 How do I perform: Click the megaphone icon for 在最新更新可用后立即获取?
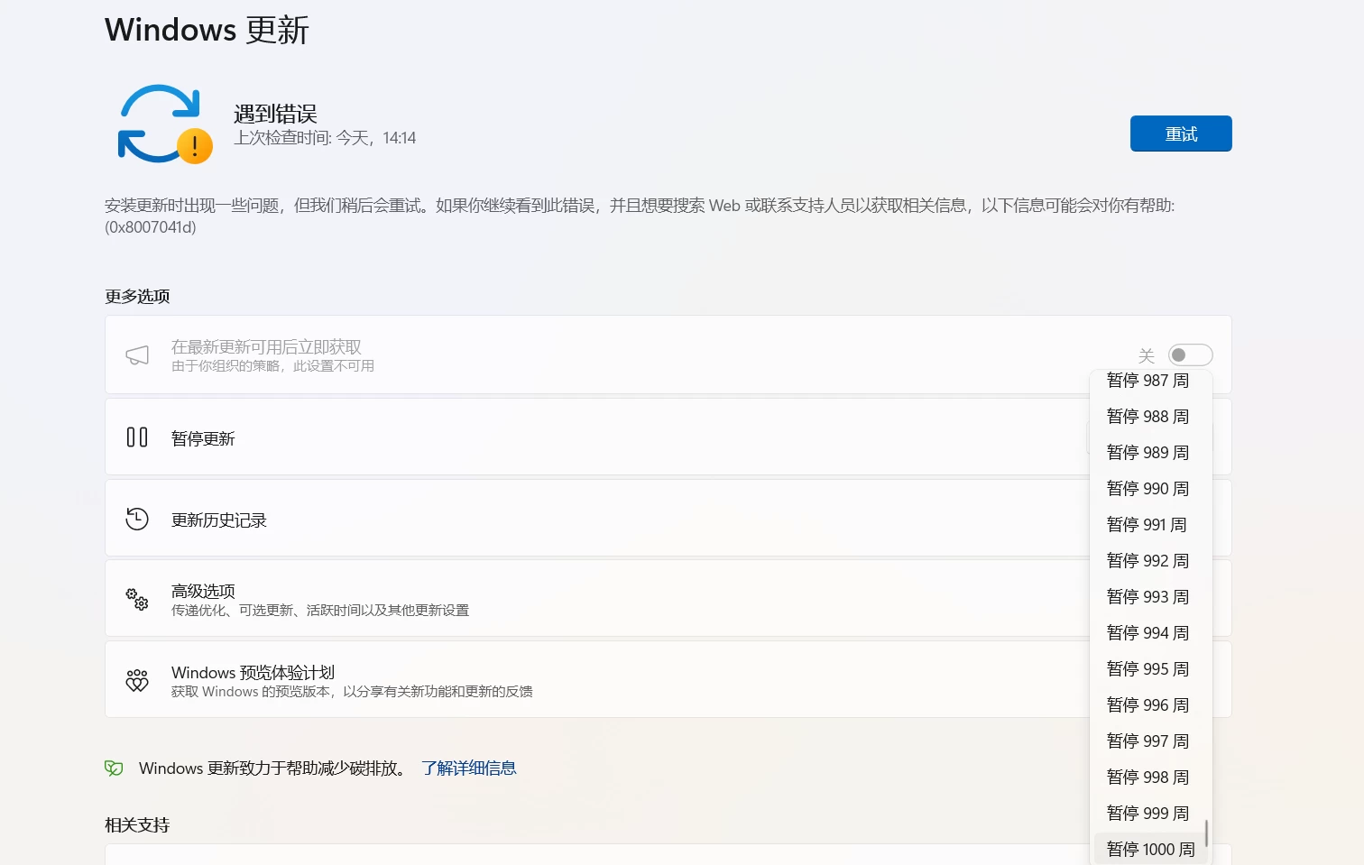click(137, 355)
